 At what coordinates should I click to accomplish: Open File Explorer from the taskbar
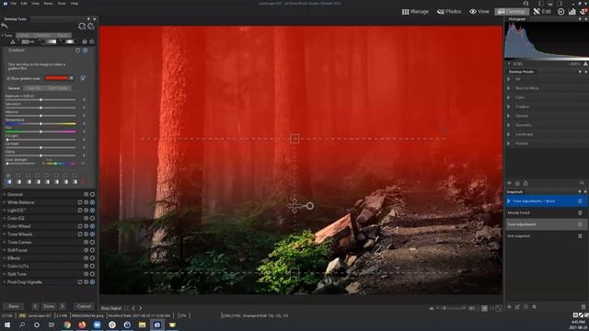click(142, 325)
